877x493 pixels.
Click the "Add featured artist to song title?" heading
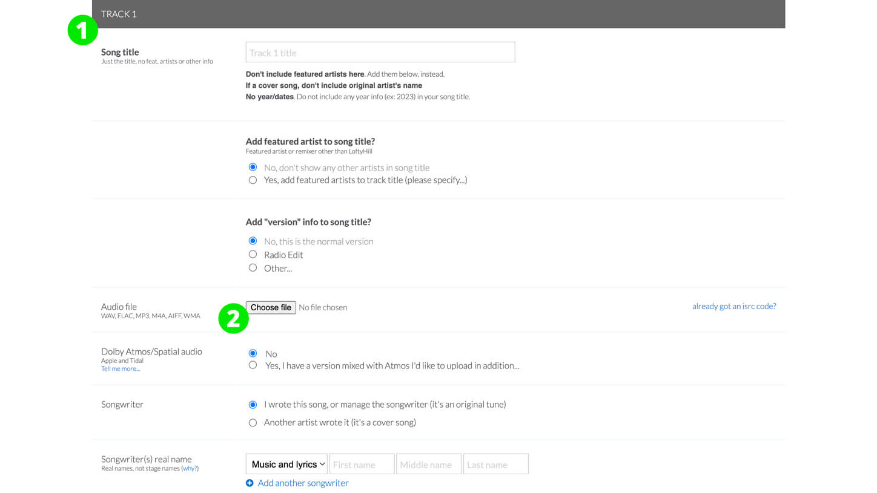pos(310,142)
